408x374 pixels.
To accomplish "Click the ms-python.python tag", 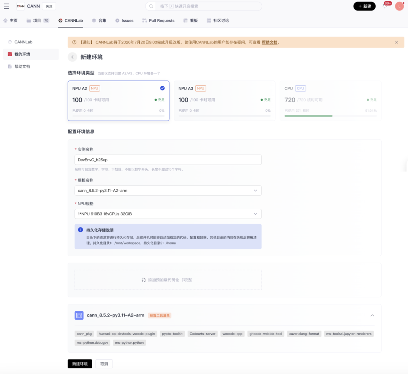I will (129, 343).
